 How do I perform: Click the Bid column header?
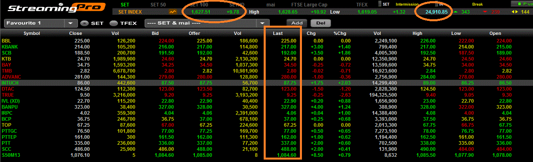pos(155,34)
